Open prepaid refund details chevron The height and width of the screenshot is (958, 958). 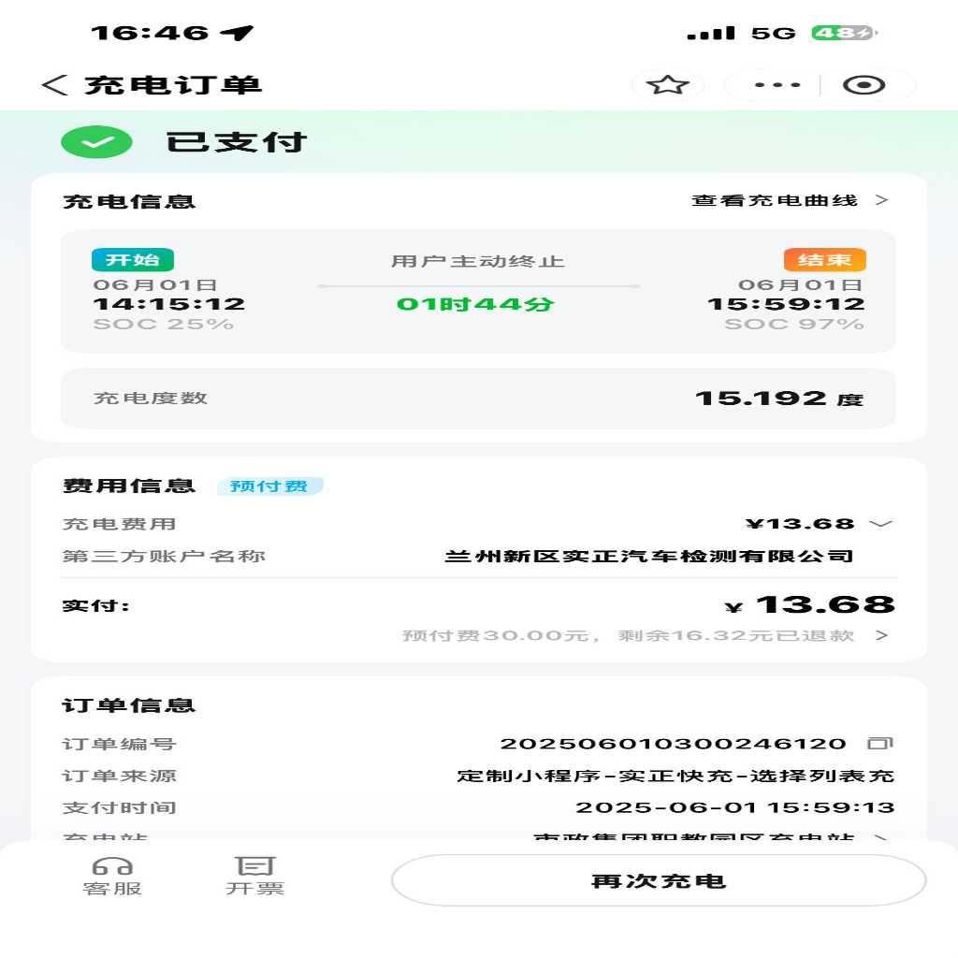point(881,635)
